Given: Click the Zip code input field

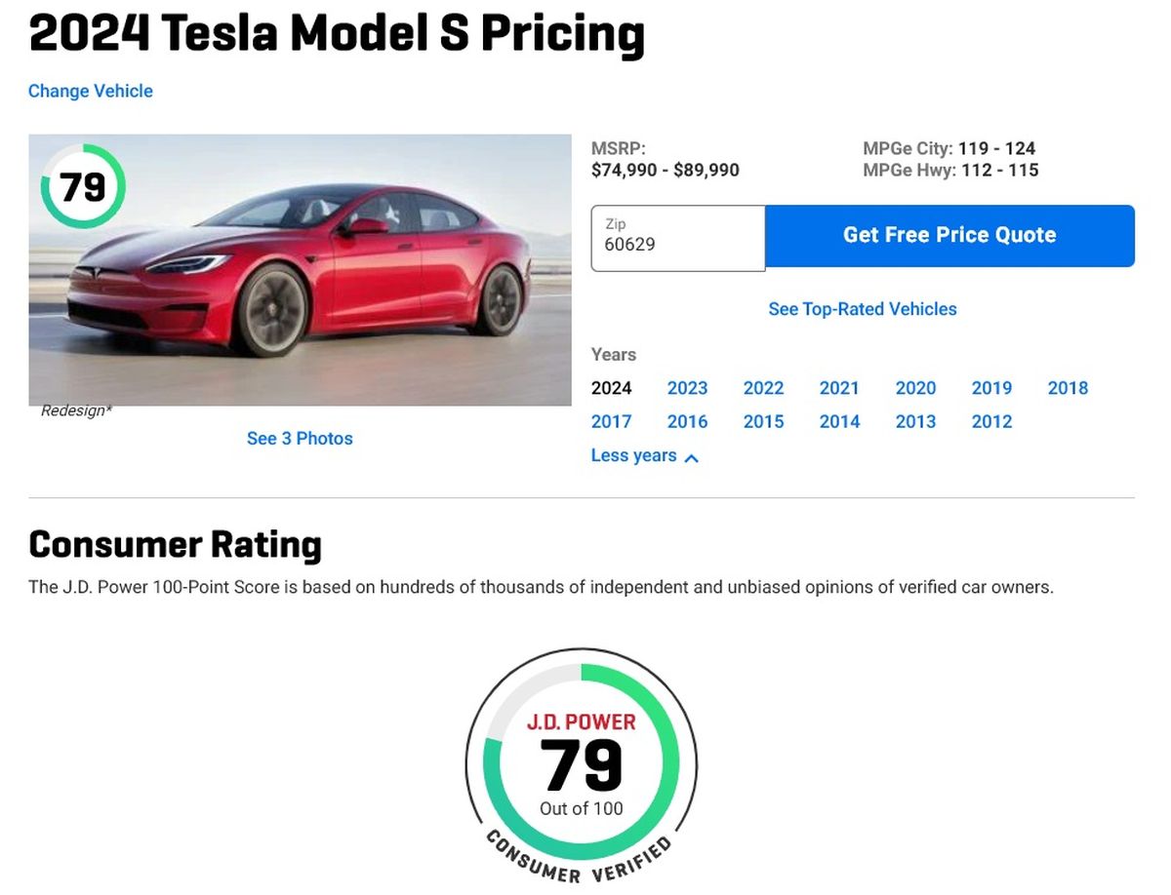Looking at the screenshot, I should pos(677,237).
